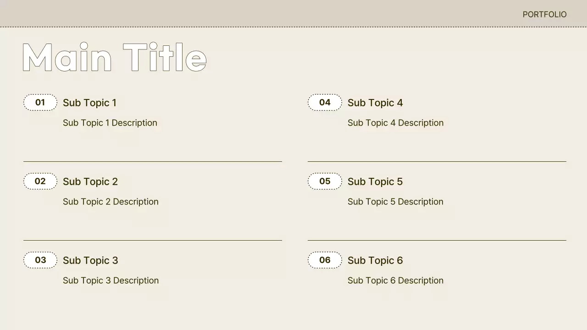Viewport: 587px width, 330px height.
Task: Click the Sub Topic 2 heading
Action: tap(90, 182)
